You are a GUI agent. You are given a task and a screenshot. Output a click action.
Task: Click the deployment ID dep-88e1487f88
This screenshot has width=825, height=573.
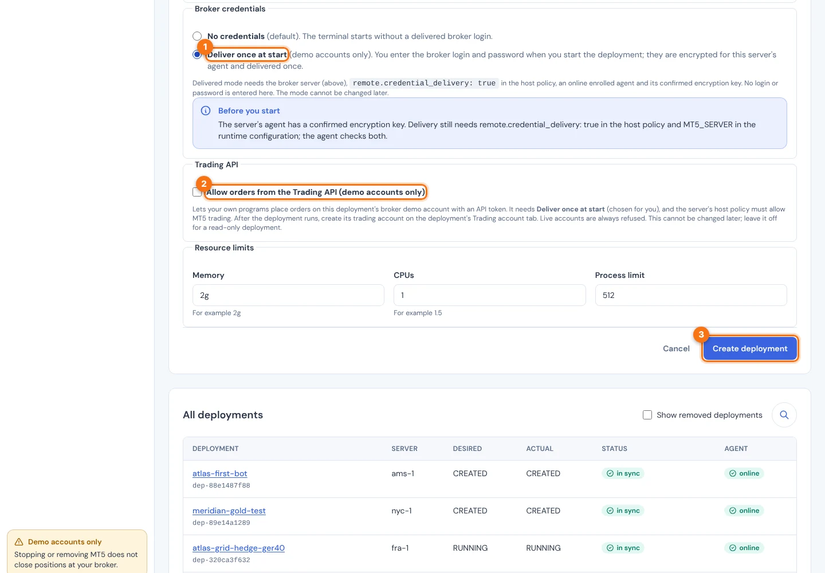[x=221, y=485]
